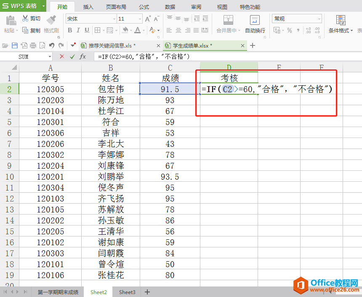
Task: Click the increase indent icon
Action: (x=205, y=19)
